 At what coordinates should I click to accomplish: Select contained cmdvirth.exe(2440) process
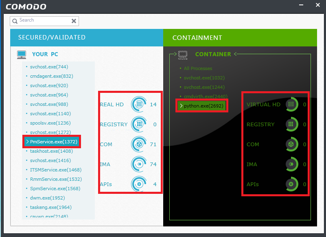pos(206,97)
